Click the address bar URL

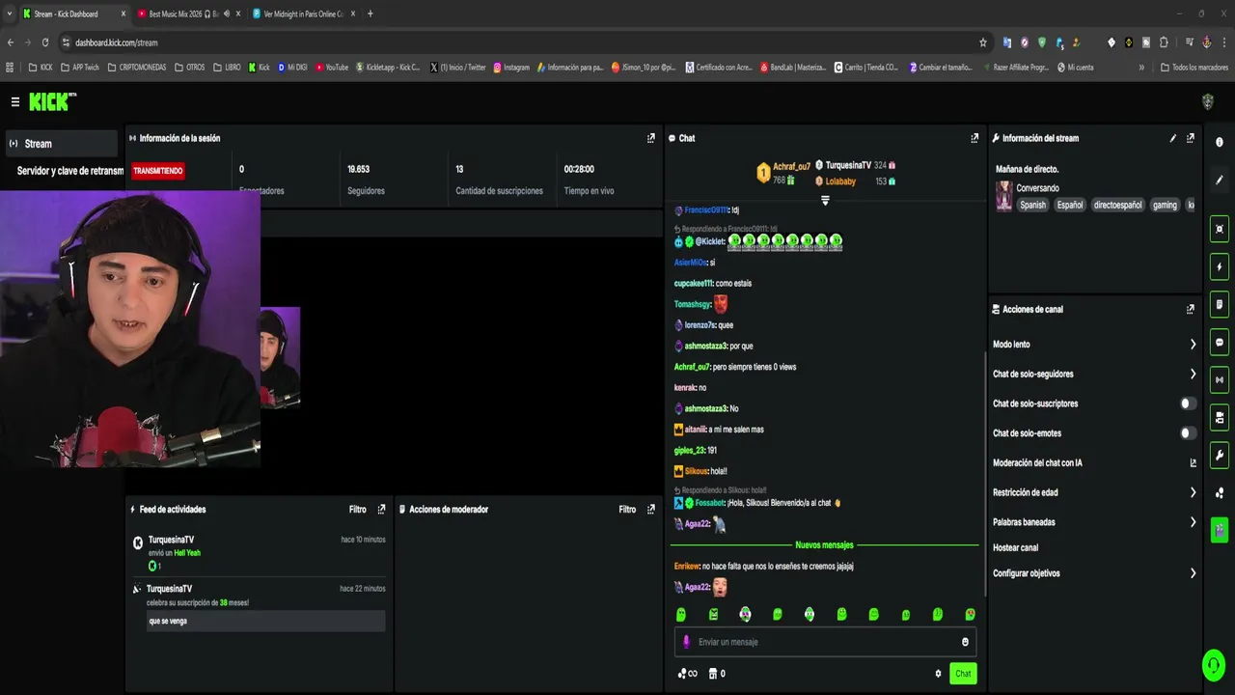tap(116, 42)
